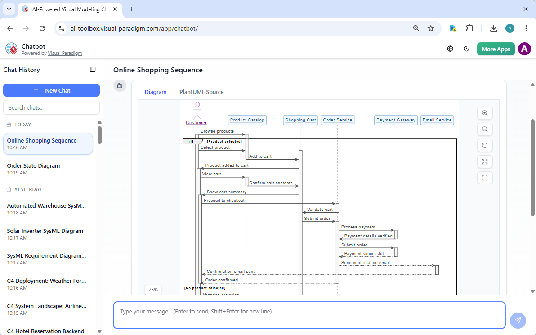The width and height of the screenshot is (536, 335).
Task: Send message with the paper plane icon
Action: (518, 320)
